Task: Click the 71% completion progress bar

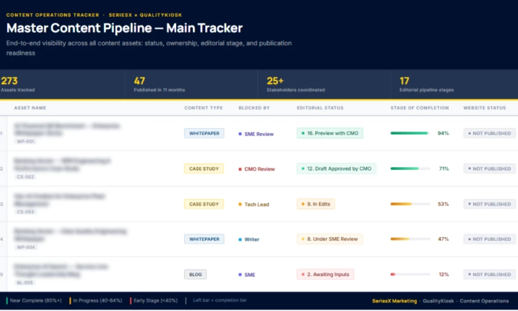Action: tap(410, 168)
